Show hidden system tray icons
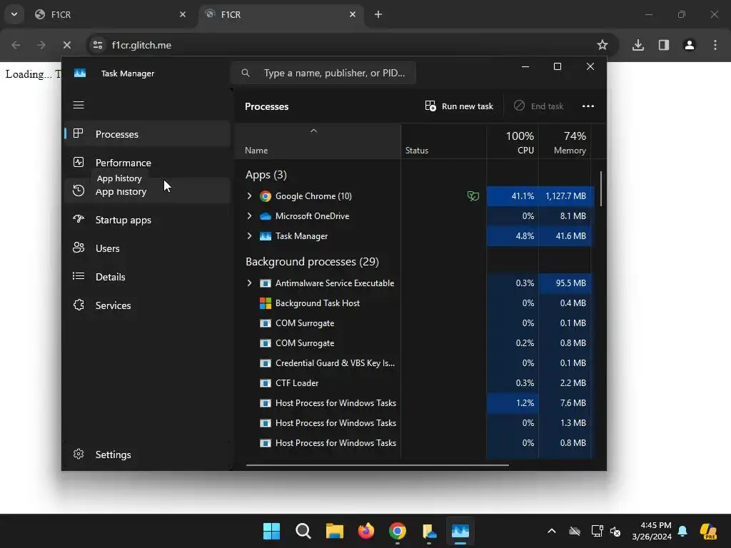Screen dimensions: 731x548 (x=552, y=531)
